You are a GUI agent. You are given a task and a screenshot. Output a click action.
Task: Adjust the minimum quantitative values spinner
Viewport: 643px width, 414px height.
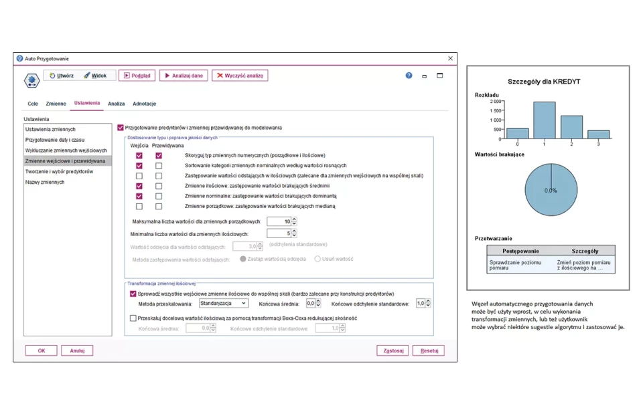[x=294, y=233]
